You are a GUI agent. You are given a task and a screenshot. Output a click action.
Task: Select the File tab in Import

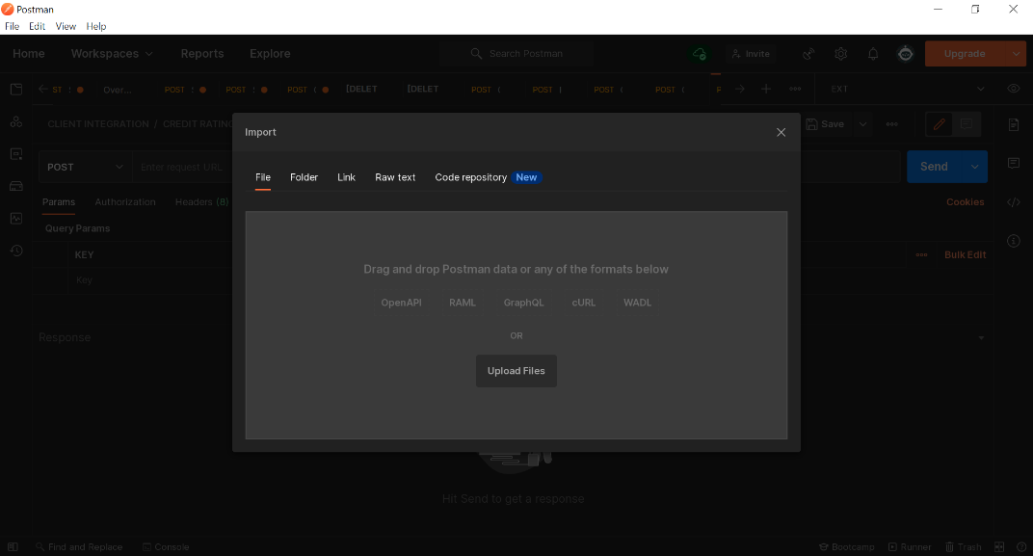pyautogui.click(x=263, y=177)
